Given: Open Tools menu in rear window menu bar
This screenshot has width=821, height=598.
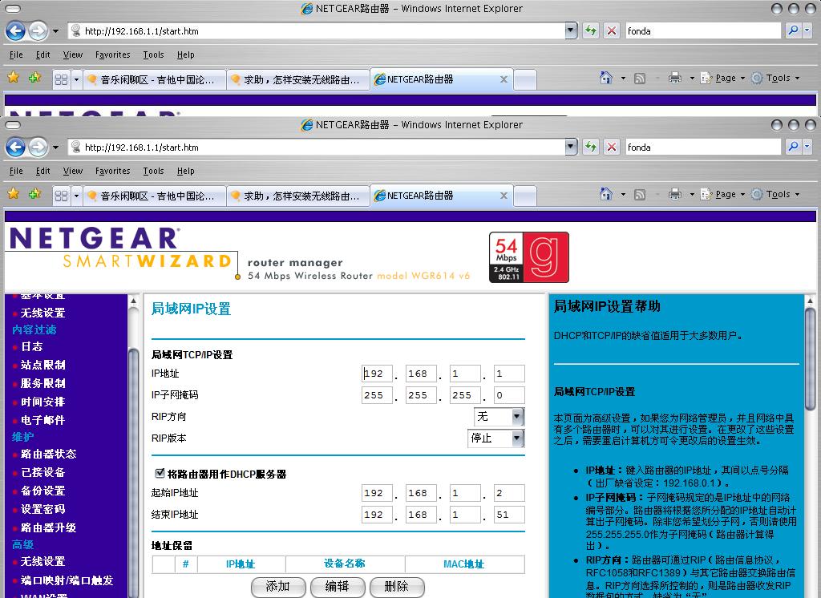Looking at the screenshot, I should (x=153, y=55).
